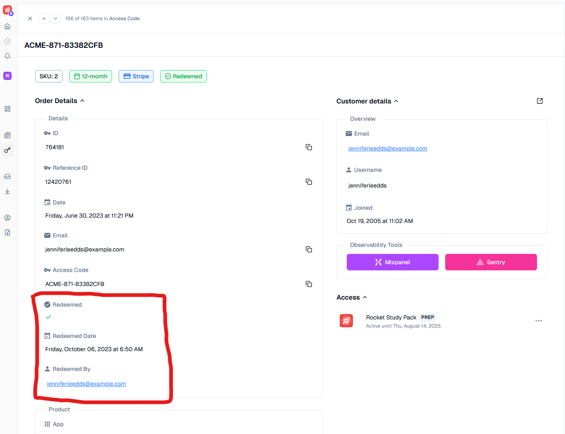Open the notifications bell icon
The height and width of the screenshot is (434, 565).
click(7, 56)
